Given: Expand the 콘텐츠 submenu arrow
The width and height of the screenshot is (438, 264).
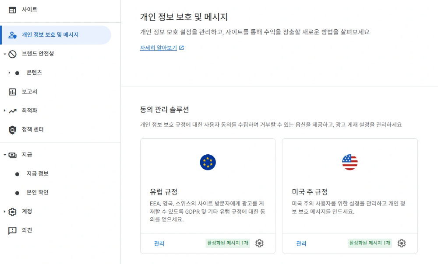Looking at the screenshot, I should (x=9, y=73).
